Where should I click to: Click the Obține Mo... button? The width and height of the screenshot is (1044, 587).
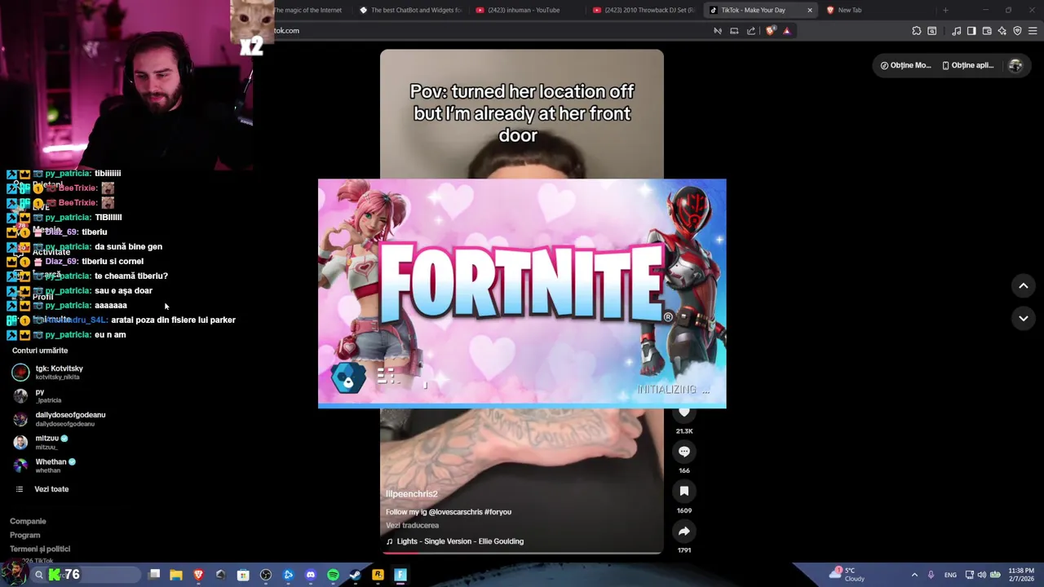(x=905, y=65)
